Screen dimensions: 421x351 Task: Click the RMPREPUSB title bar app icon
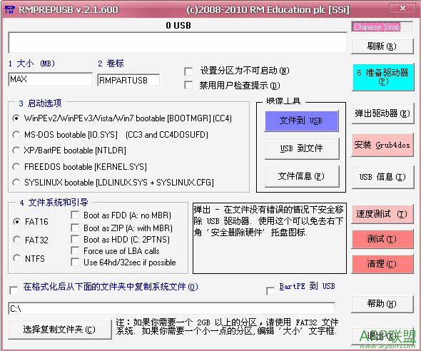10,10
